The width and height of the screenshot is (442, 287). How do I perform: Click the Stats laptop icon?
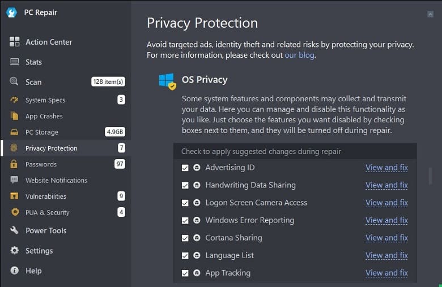14,62
